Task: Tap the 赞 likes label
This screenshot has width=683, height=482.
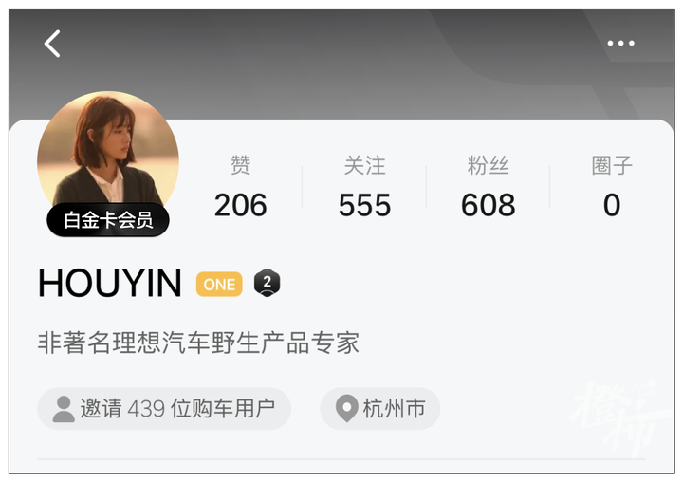Action: pyautogui.click(x=240, y=166)
